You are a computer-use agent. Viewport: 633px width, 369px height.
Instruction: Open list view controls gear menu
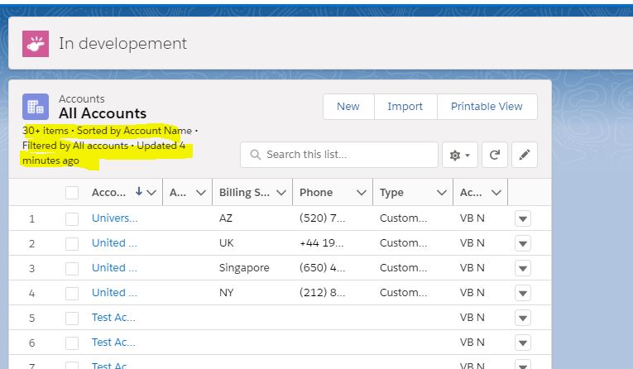point(460,155)
